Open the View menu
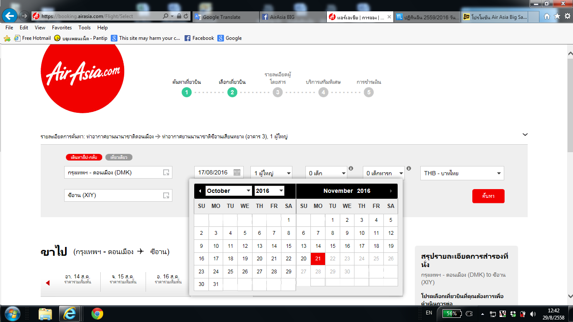The height and width of the screenshot is (322, 573). point(40,28)
